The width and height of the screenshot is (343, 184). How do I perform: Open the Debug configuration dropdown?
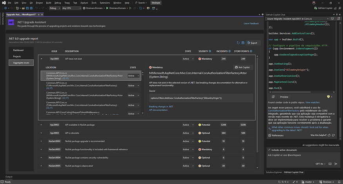55,8
